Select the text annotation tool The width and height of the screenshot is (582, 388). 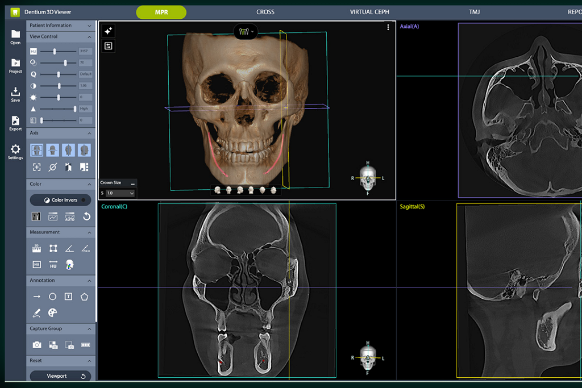pyautogui.click(x=68, y=297)
